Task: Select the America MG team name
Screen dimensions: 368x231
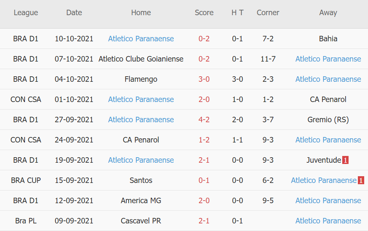Action: click(x=141, y=201)
